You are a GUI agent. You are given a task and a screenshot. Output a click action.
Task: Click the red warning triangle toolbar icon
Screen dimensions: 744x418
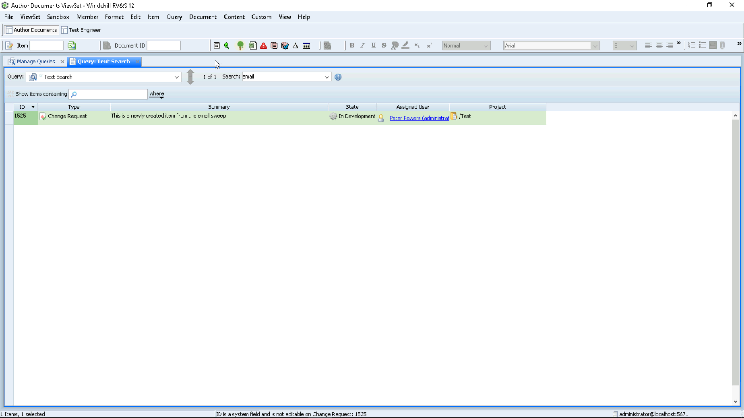[263, 46]
